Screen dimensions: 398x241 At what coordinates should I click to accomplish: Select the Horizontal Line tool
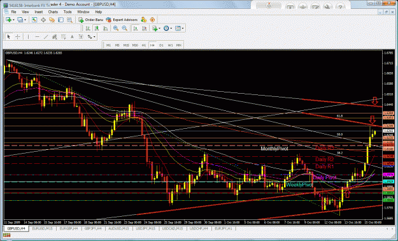37,37
